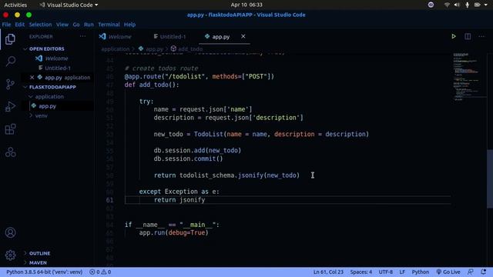Click application in the breadcrumb
The width and height of the screenshot is (493, 277).
pyautogui.click(x=115, y=49)
